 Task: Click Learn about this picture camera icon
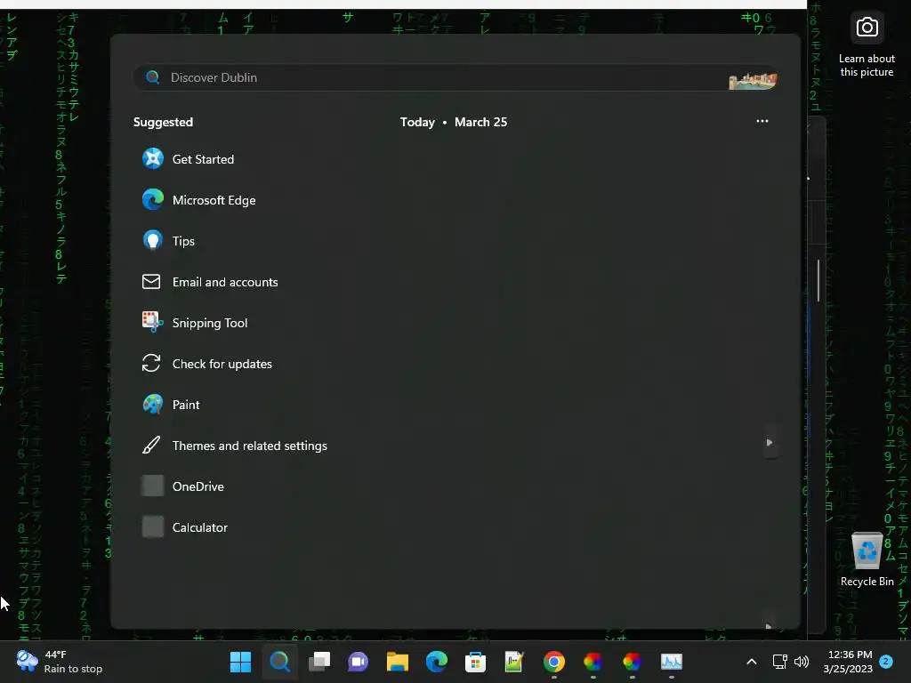(867, 28)
